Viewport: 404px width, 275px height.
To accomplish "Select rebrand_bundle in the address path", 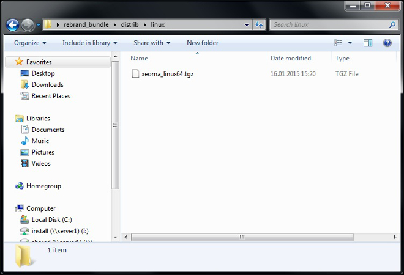I will (x=86, y=24).
